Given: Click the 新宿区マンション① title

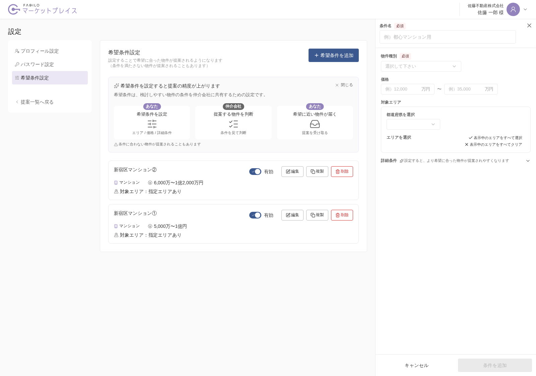Looking at the screenshot, I should (135, 213).
